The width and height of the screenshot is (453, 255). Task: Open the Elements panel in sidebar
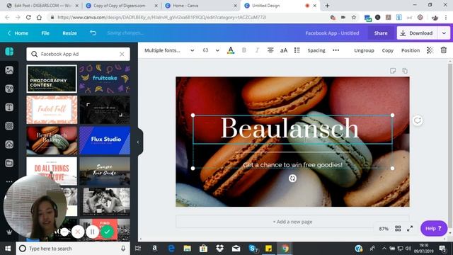[9, 89]
